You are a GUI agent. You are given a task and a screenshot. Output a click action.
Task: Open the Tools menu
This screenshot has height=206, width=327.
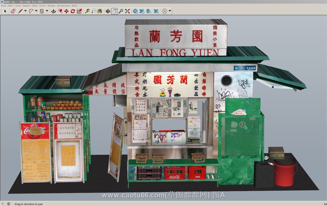[x=43, y=5]
